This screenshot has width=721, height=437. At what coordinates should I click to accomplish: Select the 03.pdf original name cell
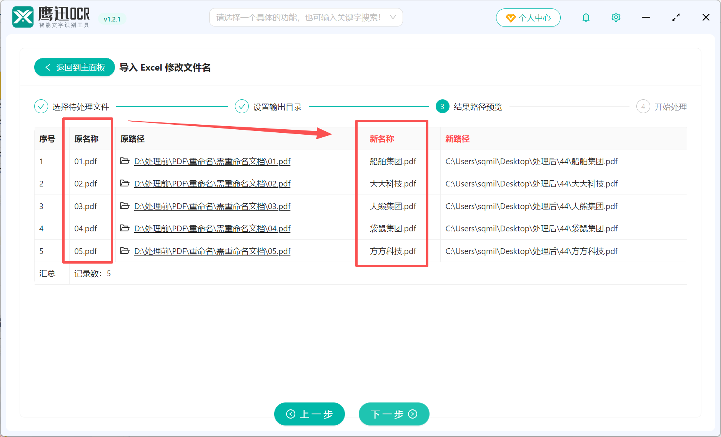coord(86,206)
